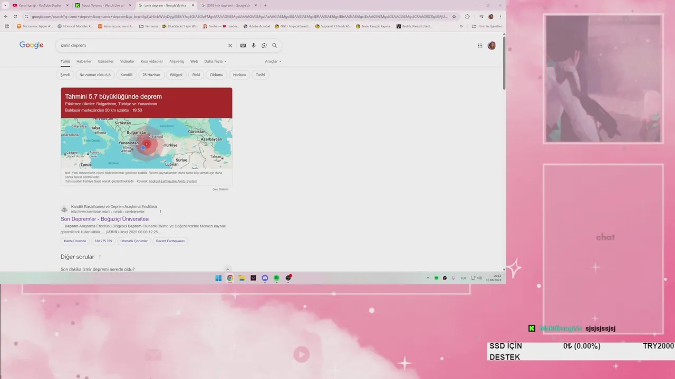Open Son Depremler - Boğaziçi Üniversitesi link
This screenshot has width=675, height=379.
click(x=105, y=219)
